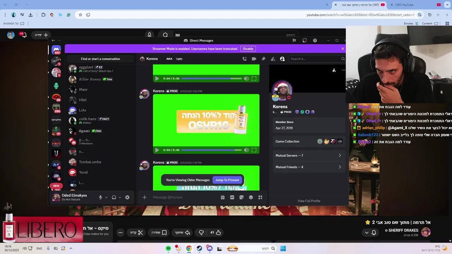Hide the user profile panel
This screenshot has height=254, width=452.
(282, 59)
